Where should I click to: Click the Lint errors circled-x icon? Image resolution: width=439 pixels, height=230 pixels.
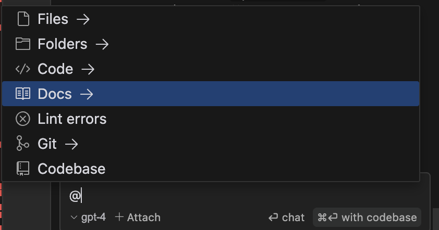23,119
